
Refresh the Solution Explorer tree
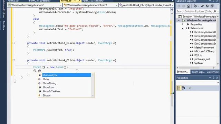[207, 6]
